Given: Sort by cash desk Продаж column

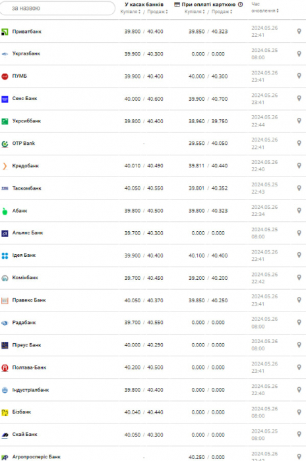Looking at the screenshot, I should (x=157, y=12).
